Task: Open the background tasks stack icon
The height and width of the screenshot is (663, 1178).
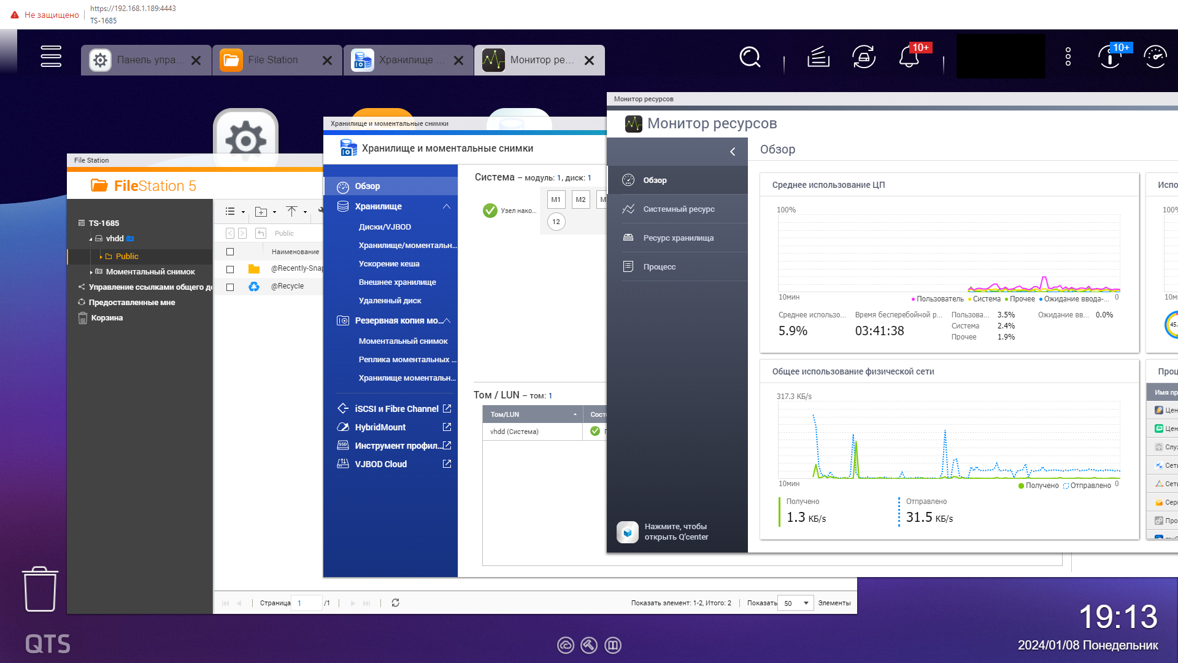Action: tap(818, 58)
